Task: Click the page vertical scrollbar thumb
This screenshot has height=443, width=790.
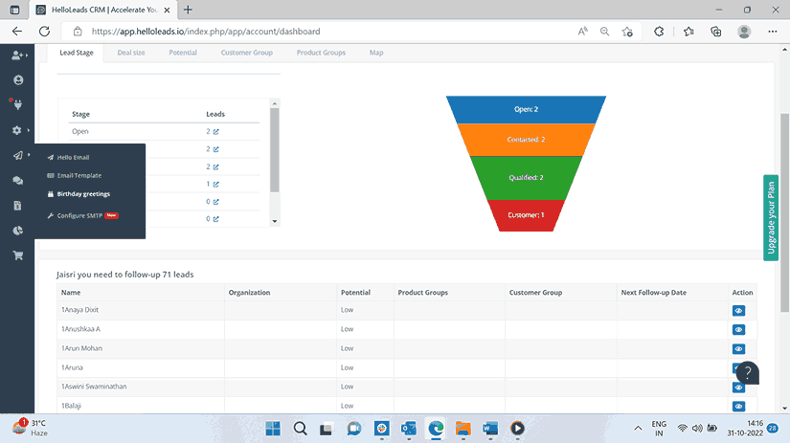Action: [784, 211]
